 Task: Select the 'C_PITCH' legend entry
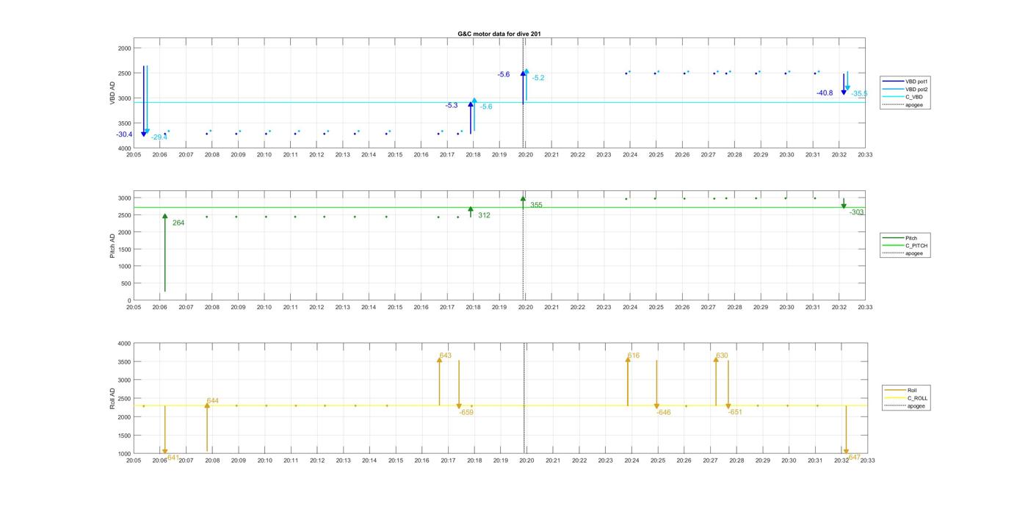[x=905, y=246]
